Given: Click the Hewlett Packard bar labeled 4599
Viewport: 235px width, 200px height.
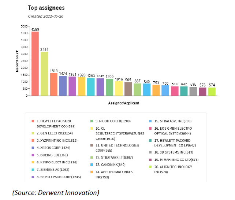Looking at the screenshot, I should tap(35, 64).
